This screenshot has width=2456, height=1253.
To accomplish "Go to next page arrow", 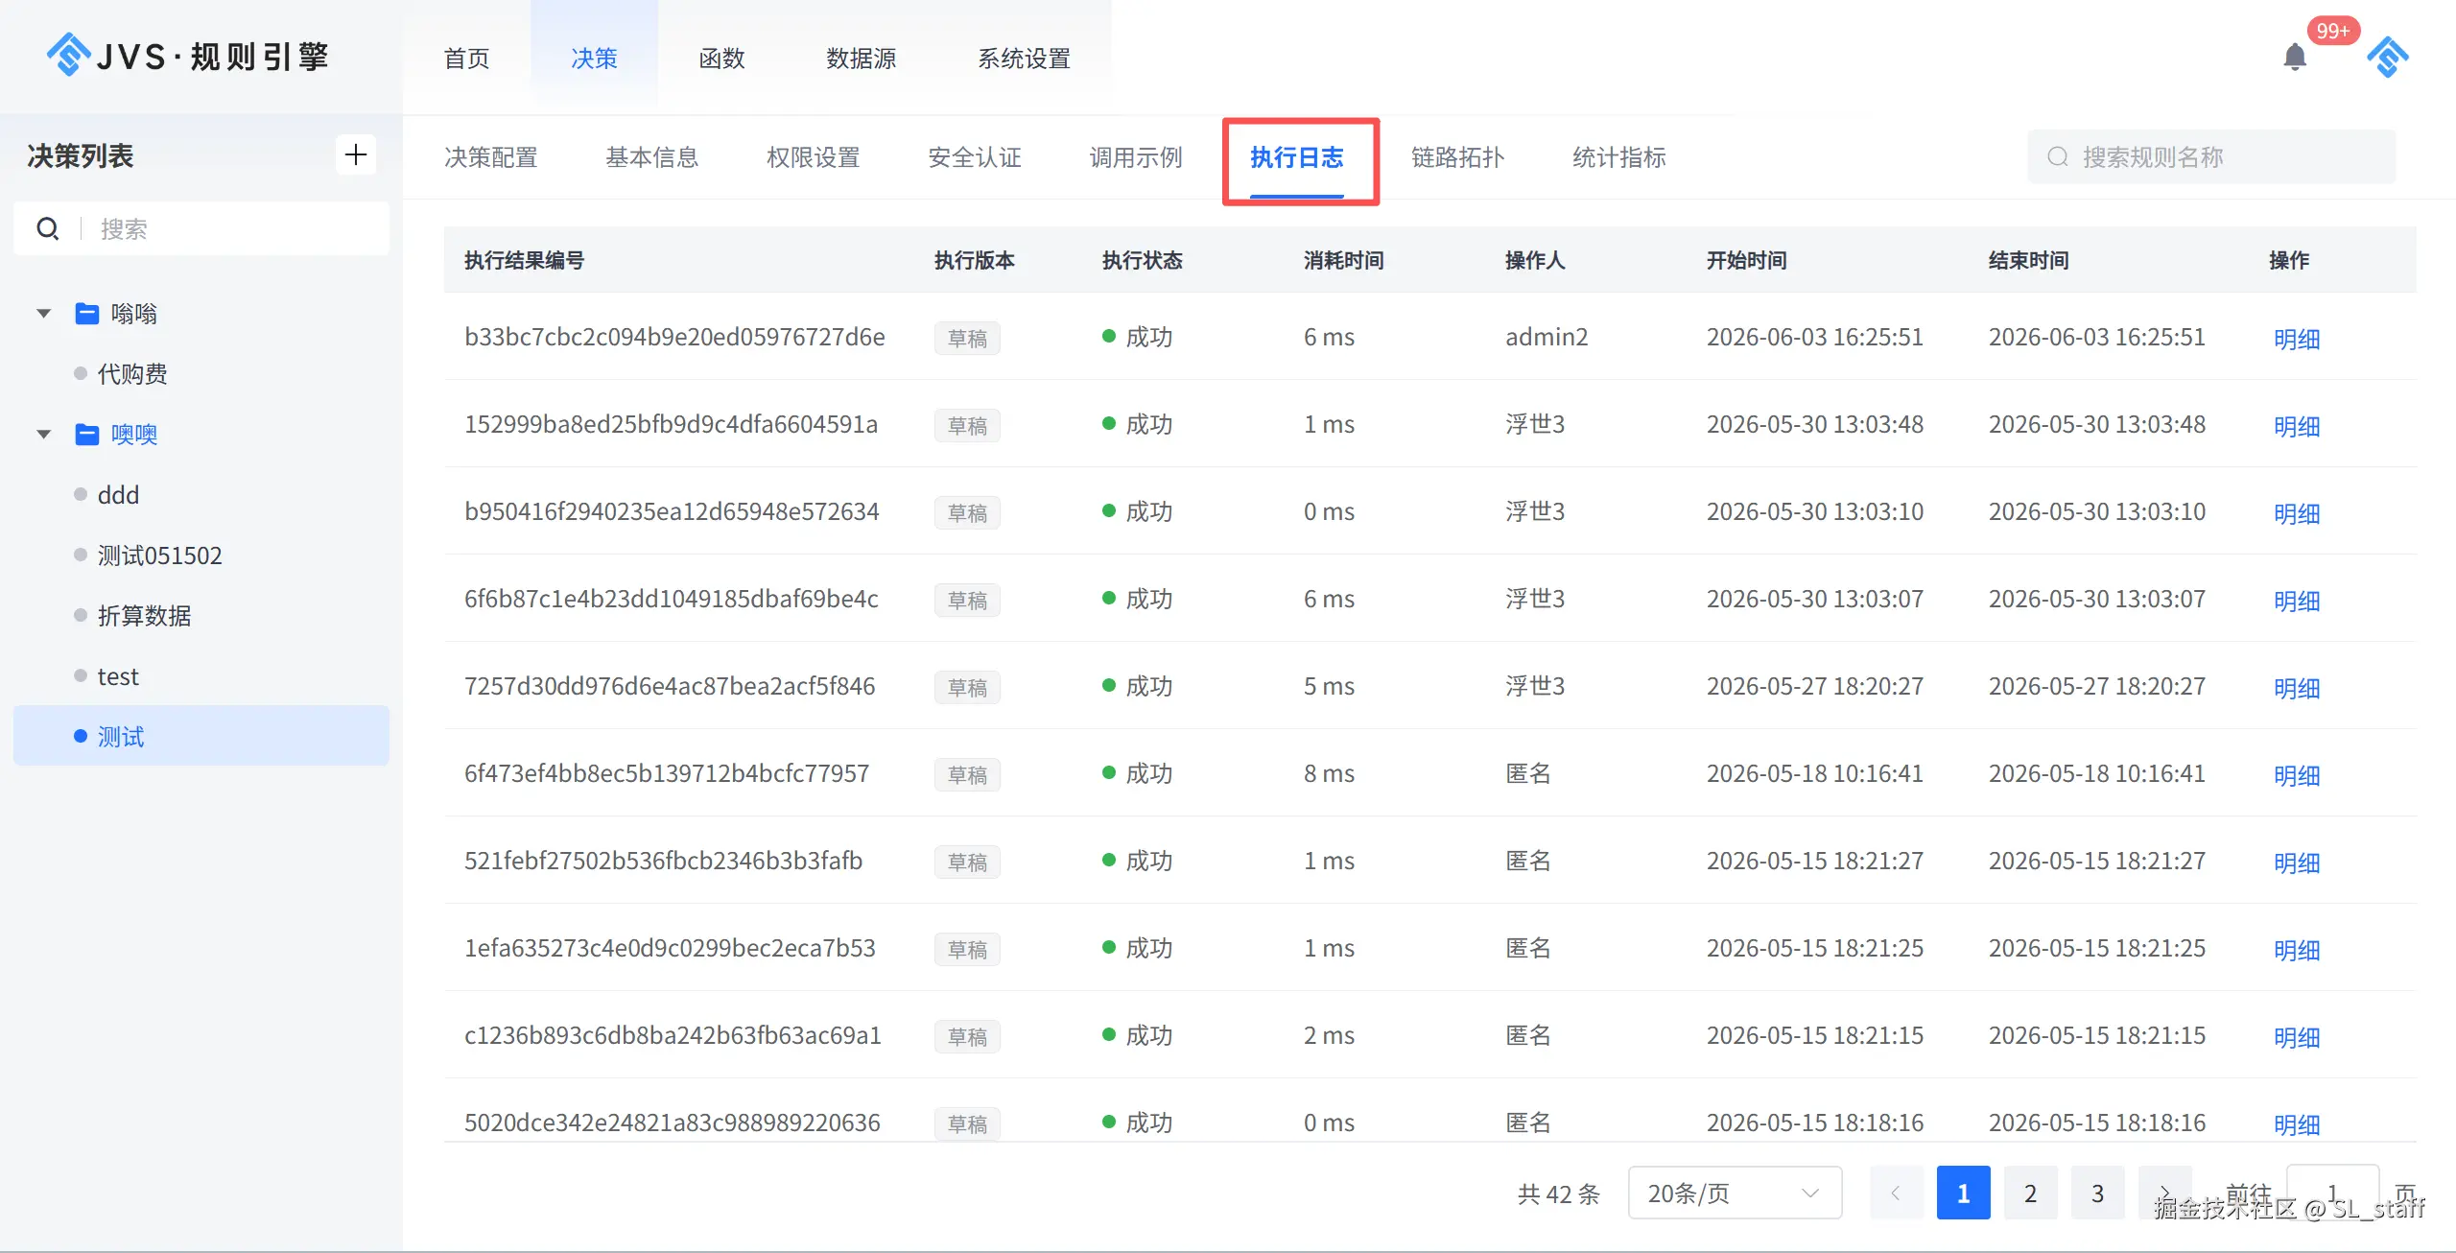I will (2164, 1193).
